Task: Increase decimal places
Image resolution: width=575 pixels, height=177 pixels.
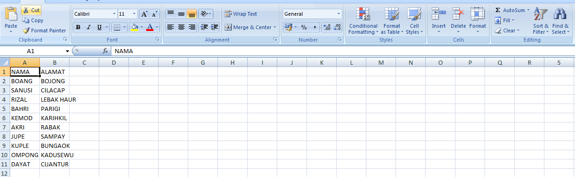Action: click(326, 27)
